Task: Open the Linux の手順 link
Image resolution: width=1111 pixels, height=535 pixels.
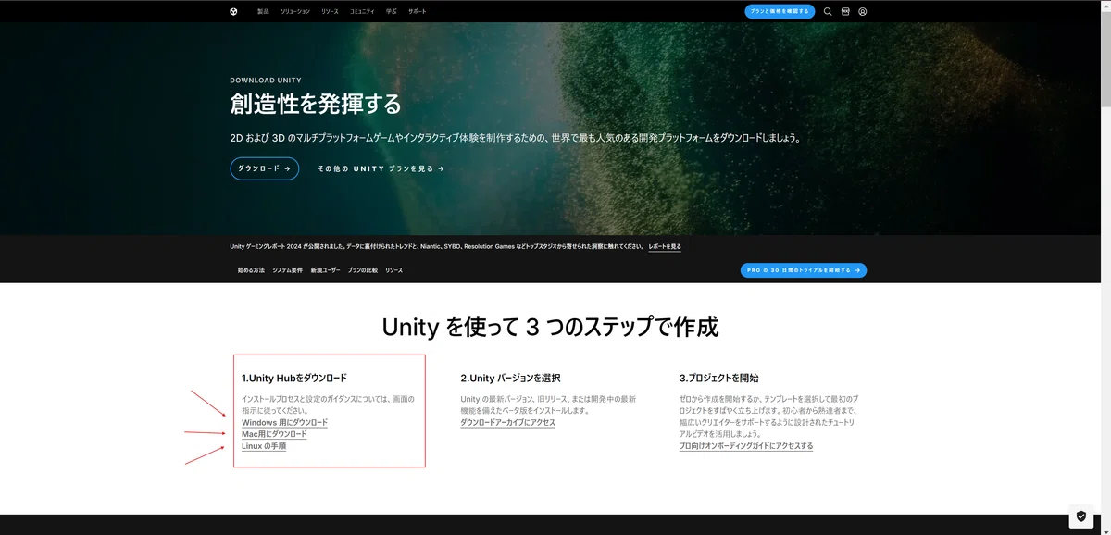Action: point(264,446)
